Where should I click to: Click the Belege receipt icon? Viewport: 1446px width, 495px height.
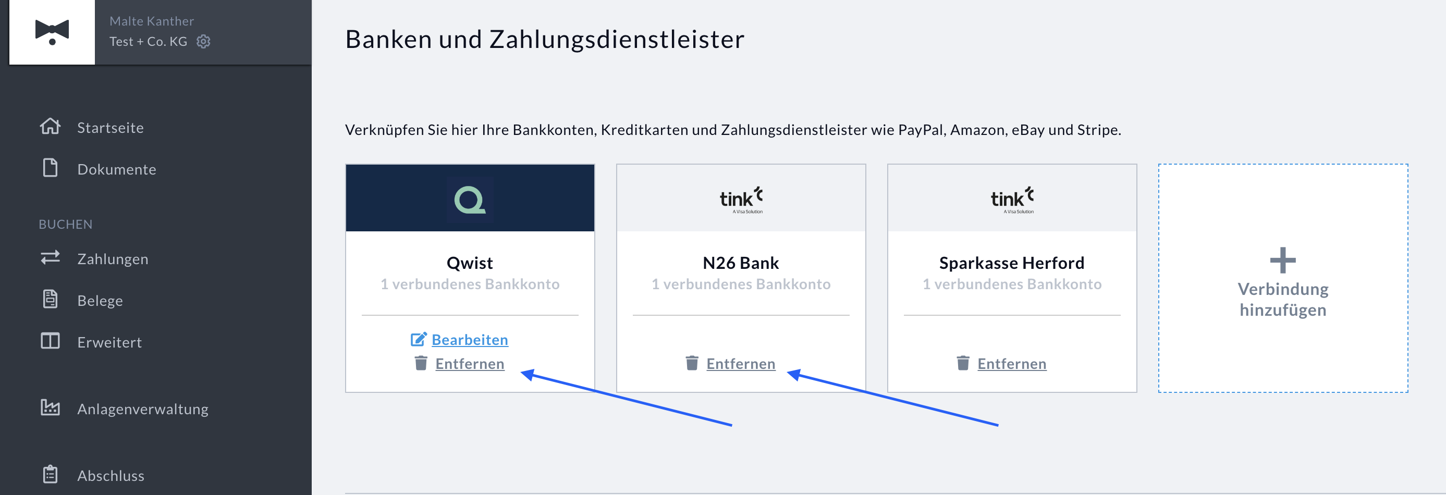50,299
